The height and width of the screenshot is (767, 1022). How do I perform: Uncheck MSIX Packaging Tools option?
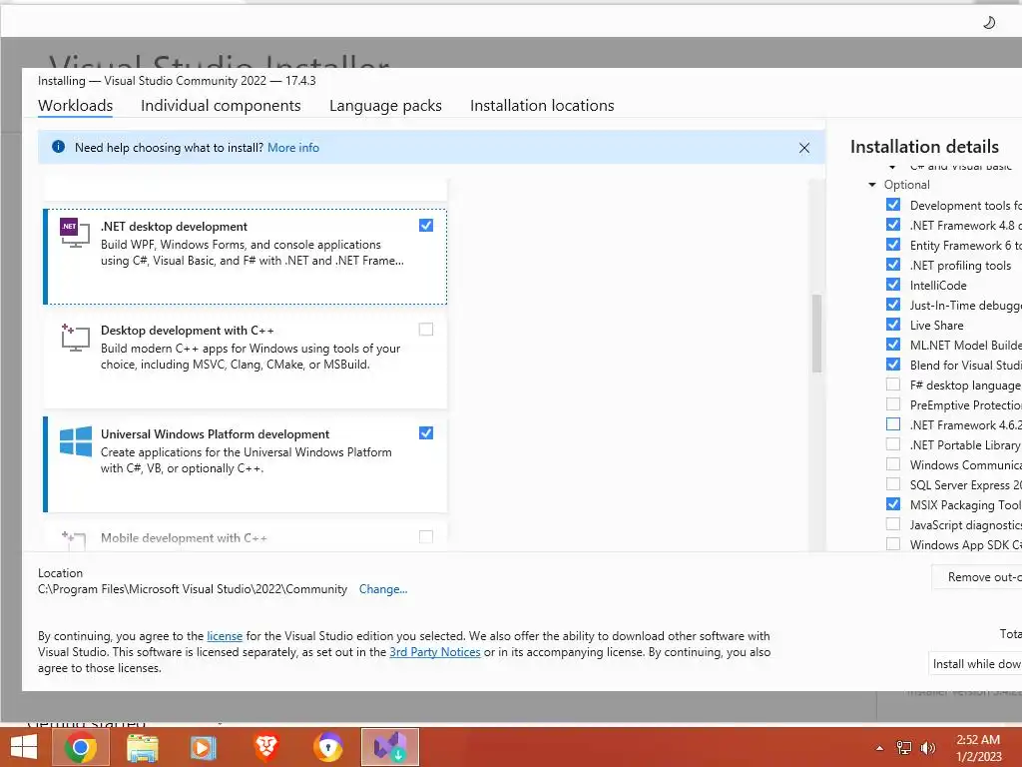[893, 504]
